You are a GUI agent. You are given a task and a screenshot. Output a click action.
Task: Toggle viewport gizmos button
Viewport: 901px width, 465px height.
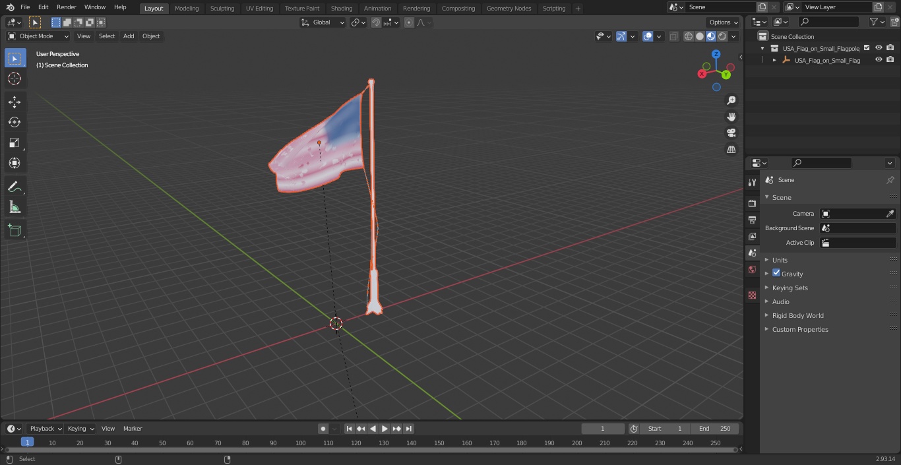[621, 36]
